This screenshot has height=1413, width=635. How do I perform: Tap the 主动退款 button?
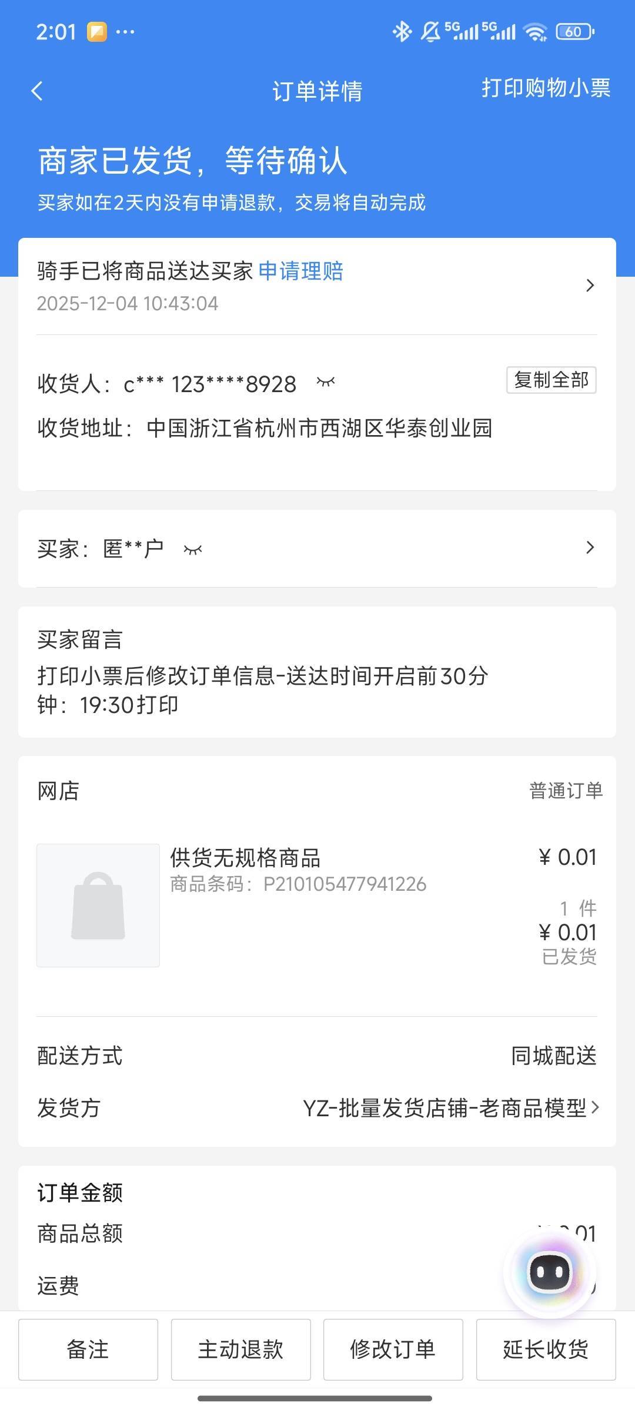coord(240,1349)
